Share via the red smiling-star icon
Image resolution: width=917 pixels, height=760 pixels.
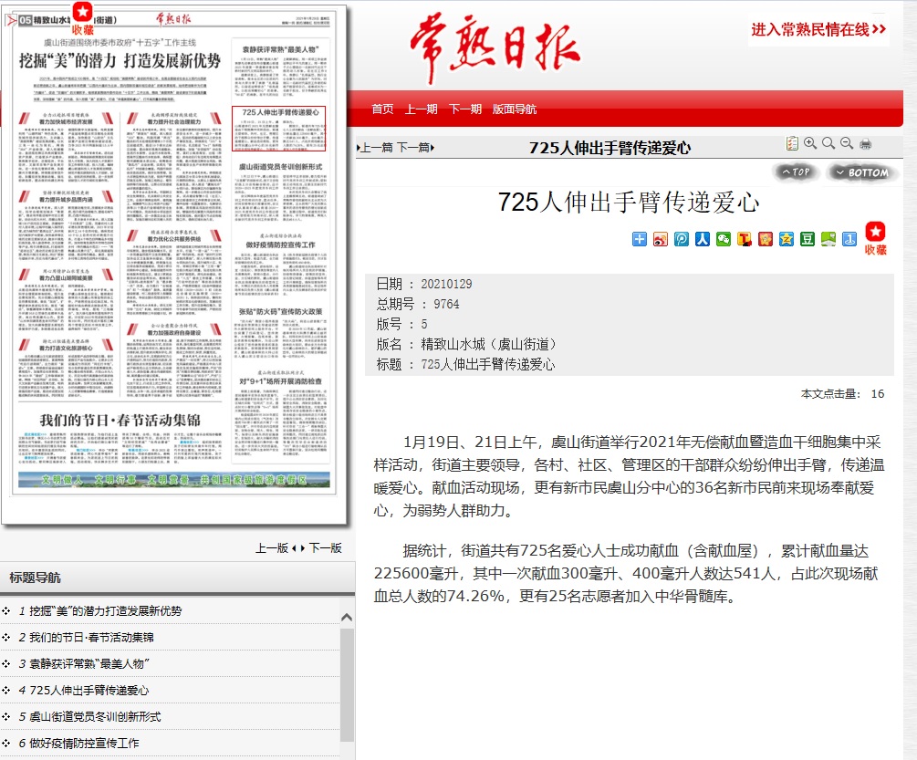tap(766, 238)
